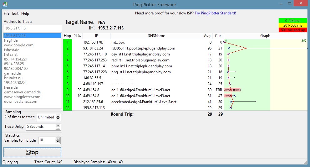
Task: Open the times to trace Unlimited dropdown
Action: click(x=58, y=117)
